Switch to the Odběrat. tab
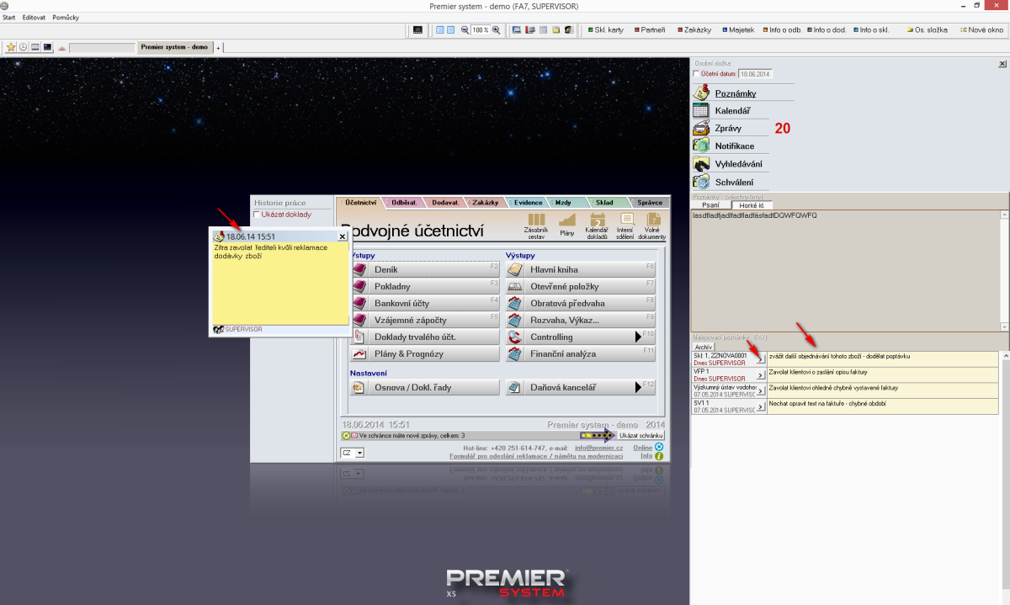Image resolution: width=1010 pixels, height=605 pixels. (x=405, y=203)
